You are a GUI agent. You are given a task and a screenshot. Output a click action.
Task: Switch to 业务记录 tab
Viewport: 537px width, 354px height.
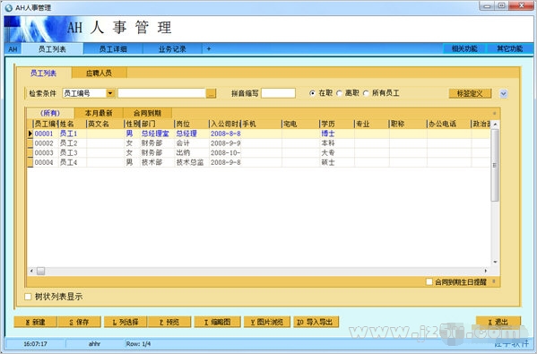click(172, 49)
